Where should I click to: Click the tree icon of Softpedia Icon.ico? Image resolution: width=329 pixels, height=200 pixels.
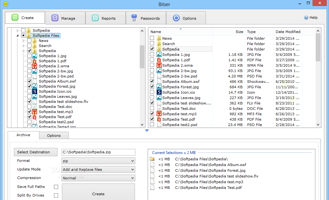pos(35,91)
